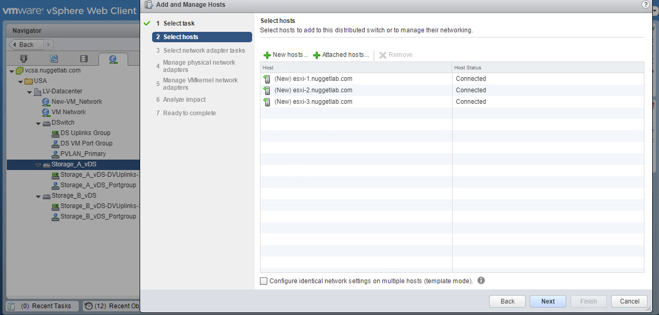Click the Next button
The width and height of the screenshot is (659, 315).
click(x=548, y=301)
